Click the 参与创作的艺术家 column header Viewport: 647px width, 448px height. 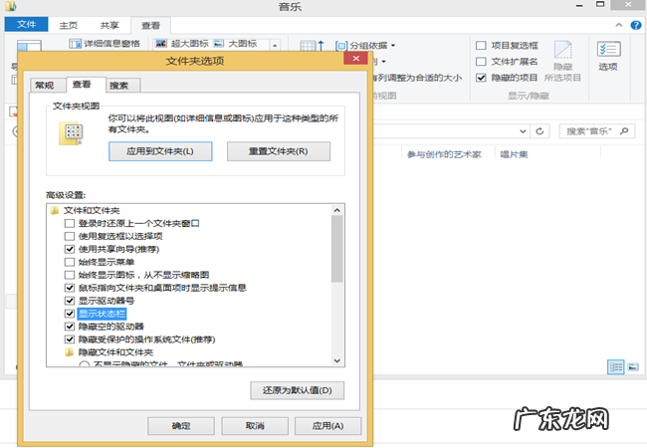pos(444,154)
